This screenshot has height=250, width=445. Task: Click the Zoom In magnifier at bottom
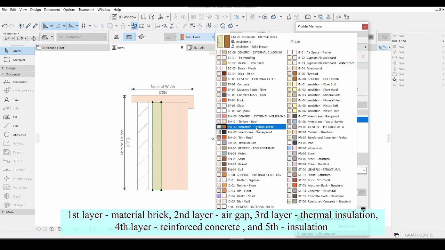52,229
